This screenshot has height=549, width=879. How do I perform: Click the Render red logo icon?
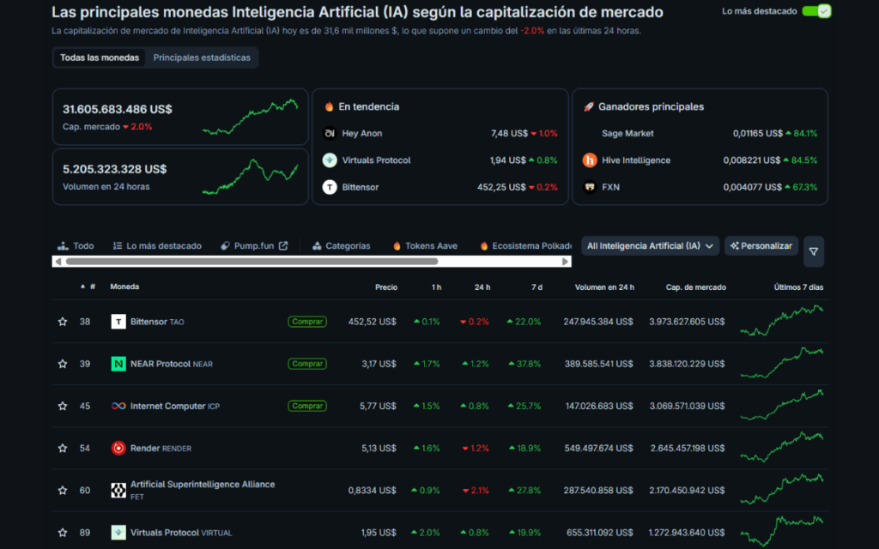118,448
